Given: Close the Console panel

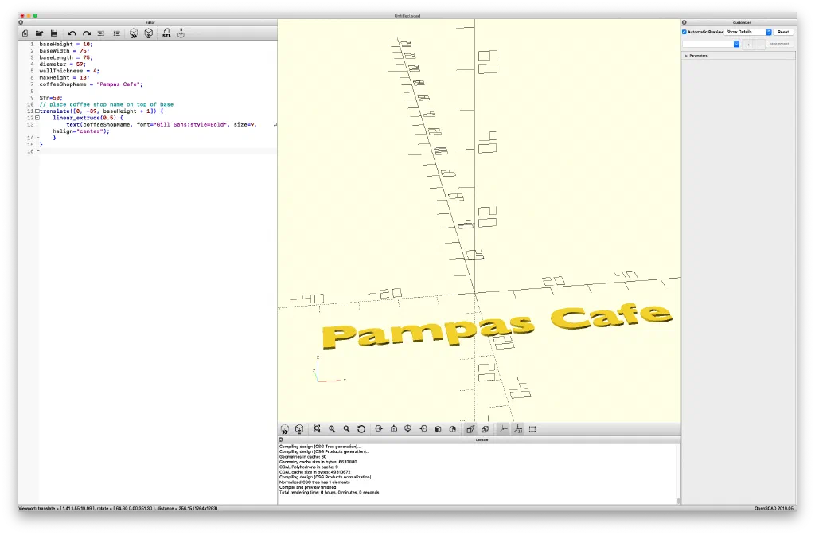Looking at the screenshot, I should pyautogui.click(x=281, y=439).
